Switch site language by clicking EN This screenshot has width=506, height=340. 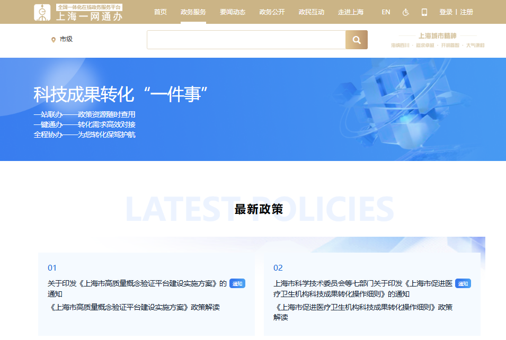click(x=385, y=12)
